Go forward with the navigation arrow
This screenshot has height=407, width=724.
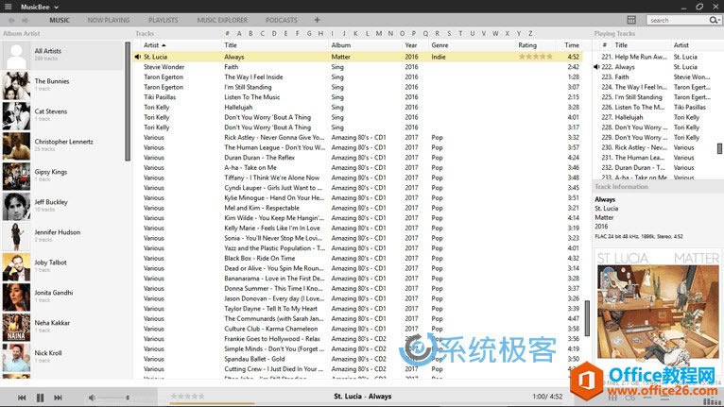pyautogui.click(x=25, y=21)
